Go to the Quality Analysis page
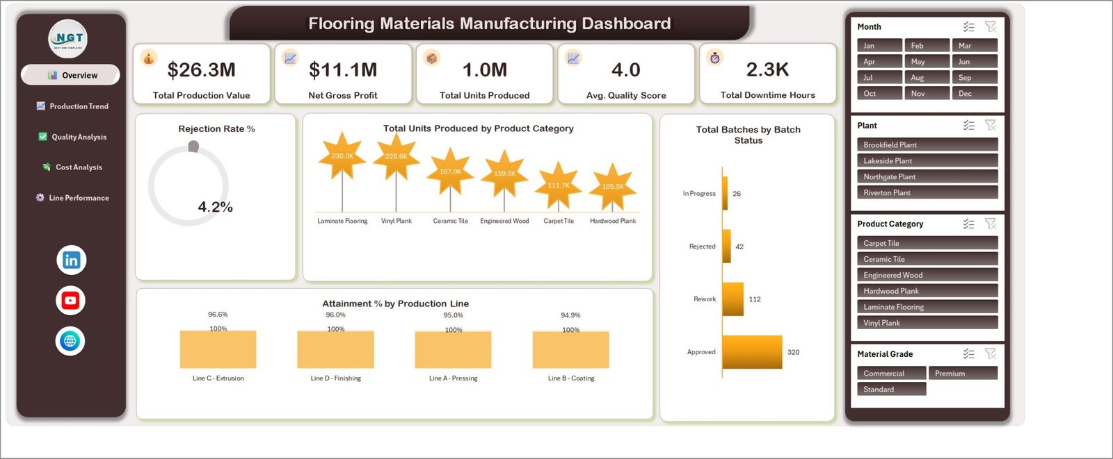 [72, 137]
